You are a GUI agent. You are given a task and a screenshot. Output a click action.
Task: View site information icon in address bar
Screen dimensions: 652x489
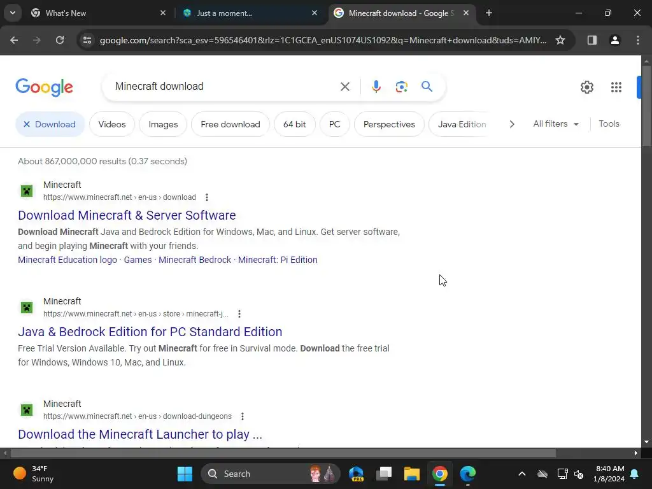(87, 40)
